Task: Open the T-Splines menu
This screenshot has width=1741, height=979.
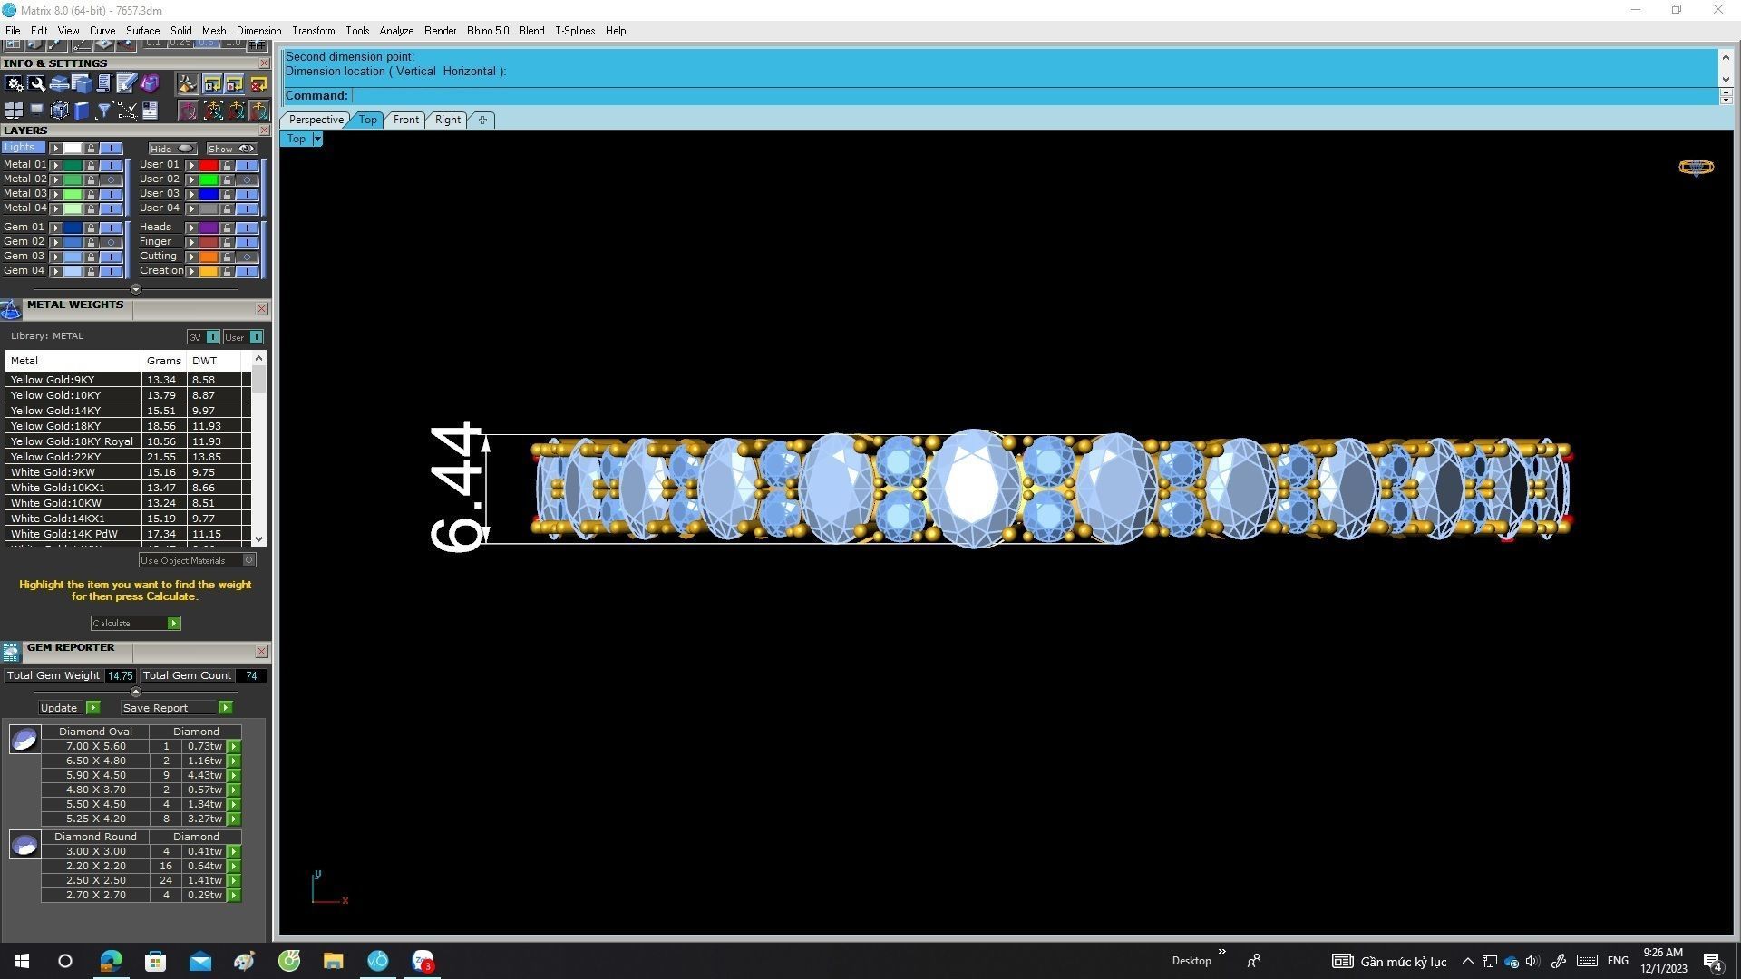Action: click(575, 31)
